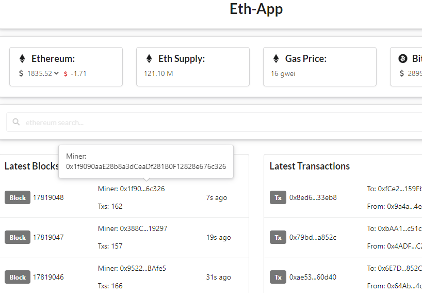This screenshot has height=293, width=422.
Task: Click the Ethereum diamond icon in Ethereum card
Action: coord(22,58)
